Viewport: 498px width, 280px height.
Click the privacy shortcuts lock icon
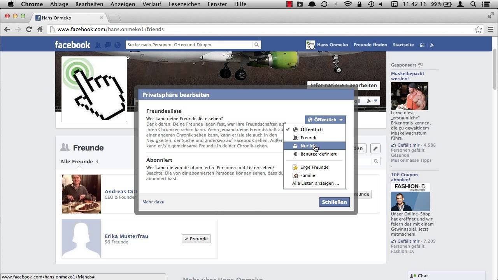click(422, 45)
